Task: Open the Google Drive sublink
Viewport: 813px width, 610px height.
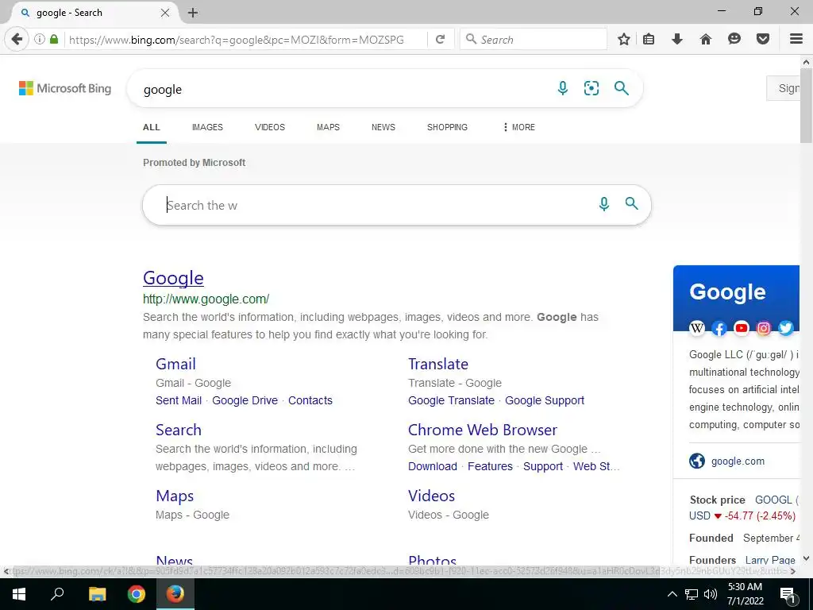Action: [245, 400]
